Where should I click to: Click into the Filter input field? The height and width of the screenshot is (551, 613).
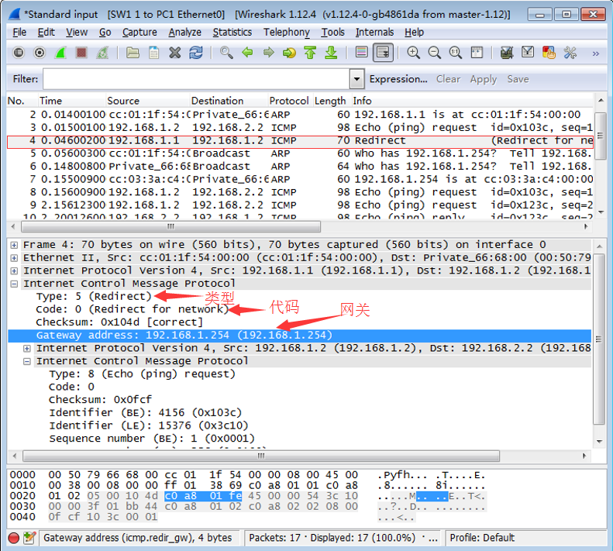point(196,79)
